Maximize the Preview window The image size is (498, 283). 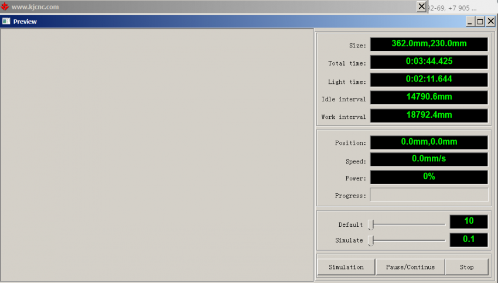tap(480, 22)
